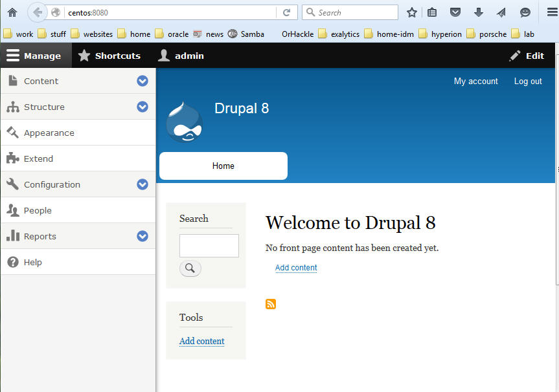Expand the Reports submenu arrow
The image size is (559, 392).
click(143, 235)
